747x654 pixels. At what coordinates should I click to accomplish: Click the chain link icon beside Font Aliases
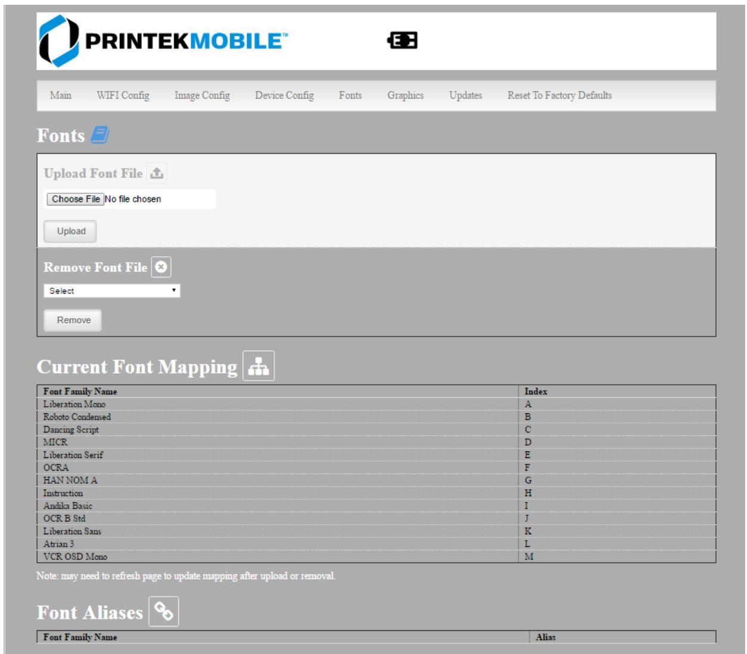click(163, 612)
